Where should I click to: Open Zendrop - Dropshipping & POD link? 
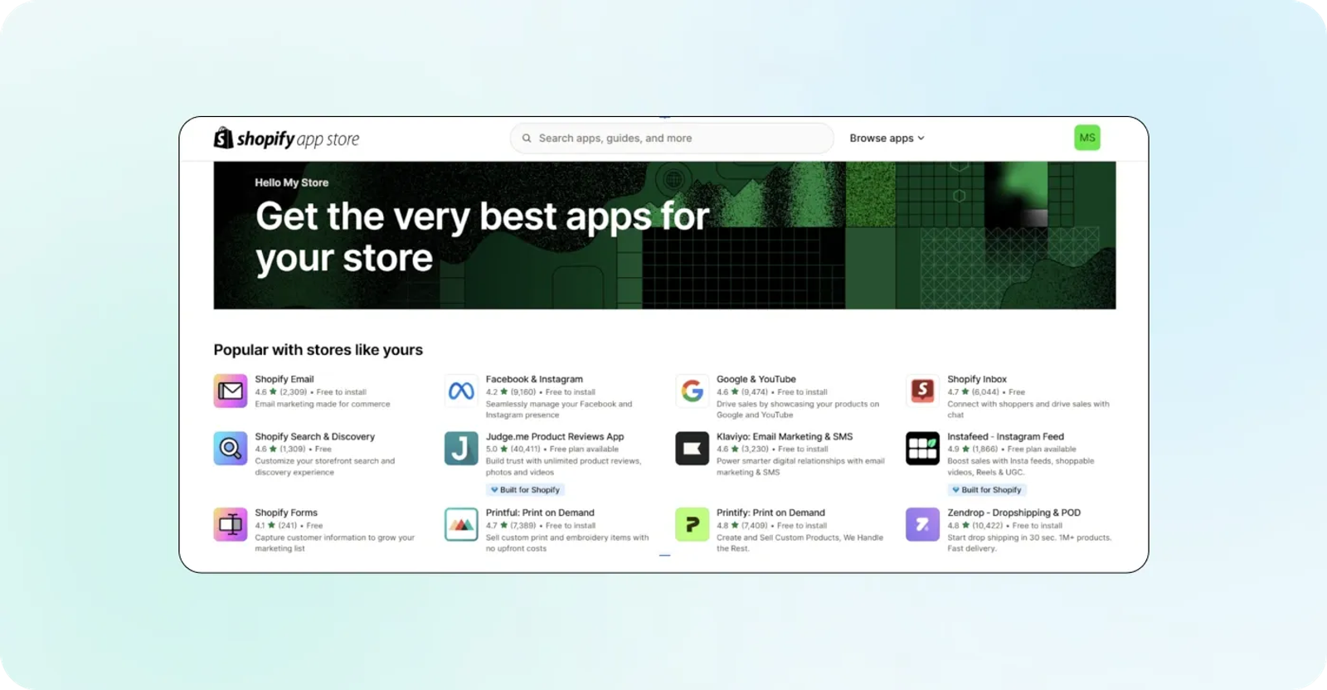pyautogui.click(x=1014, y=513)
